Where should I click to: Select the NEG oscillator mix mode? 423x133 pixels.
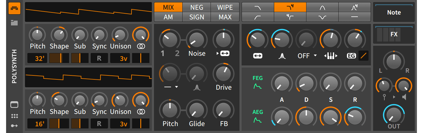click(197, 7)
